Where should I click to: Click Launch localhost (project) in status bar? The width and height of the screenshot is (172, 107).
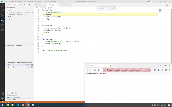click(16, 102)
